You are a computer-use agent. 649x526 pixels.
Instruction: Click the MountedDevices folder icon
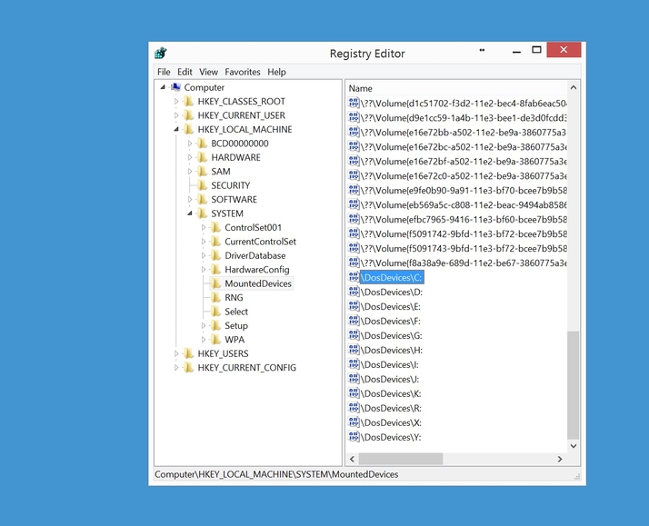coord(216,283)
